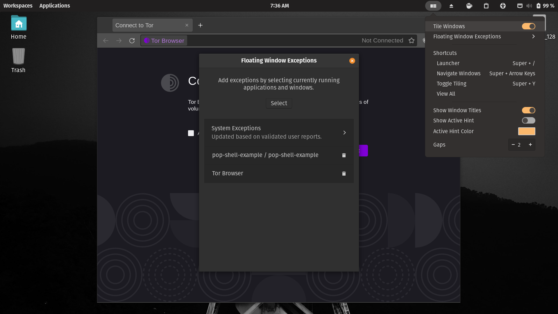This screenshot has width=558, height=314.
Task: Open the Applications menu
Action: 55,6
